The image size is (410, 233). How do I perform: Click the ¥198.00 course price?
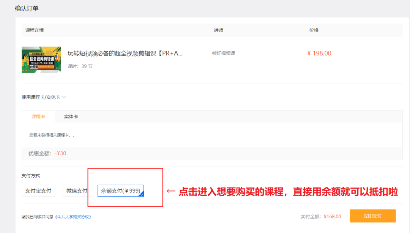coord(319,54)
